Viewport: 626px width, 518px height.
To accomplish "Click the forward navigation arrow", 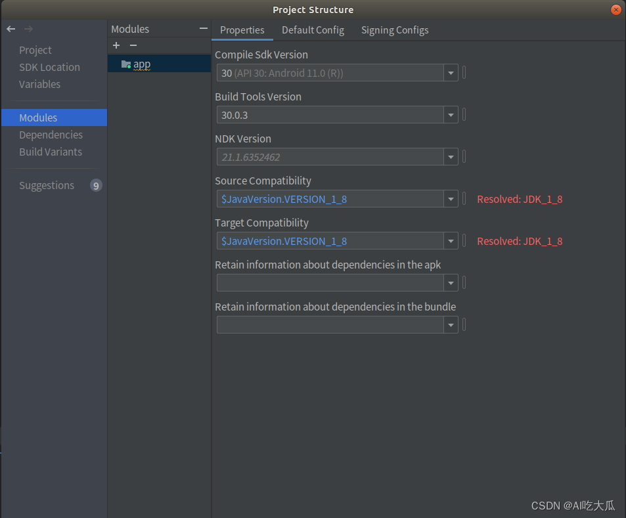I will [x=28, y=29].
